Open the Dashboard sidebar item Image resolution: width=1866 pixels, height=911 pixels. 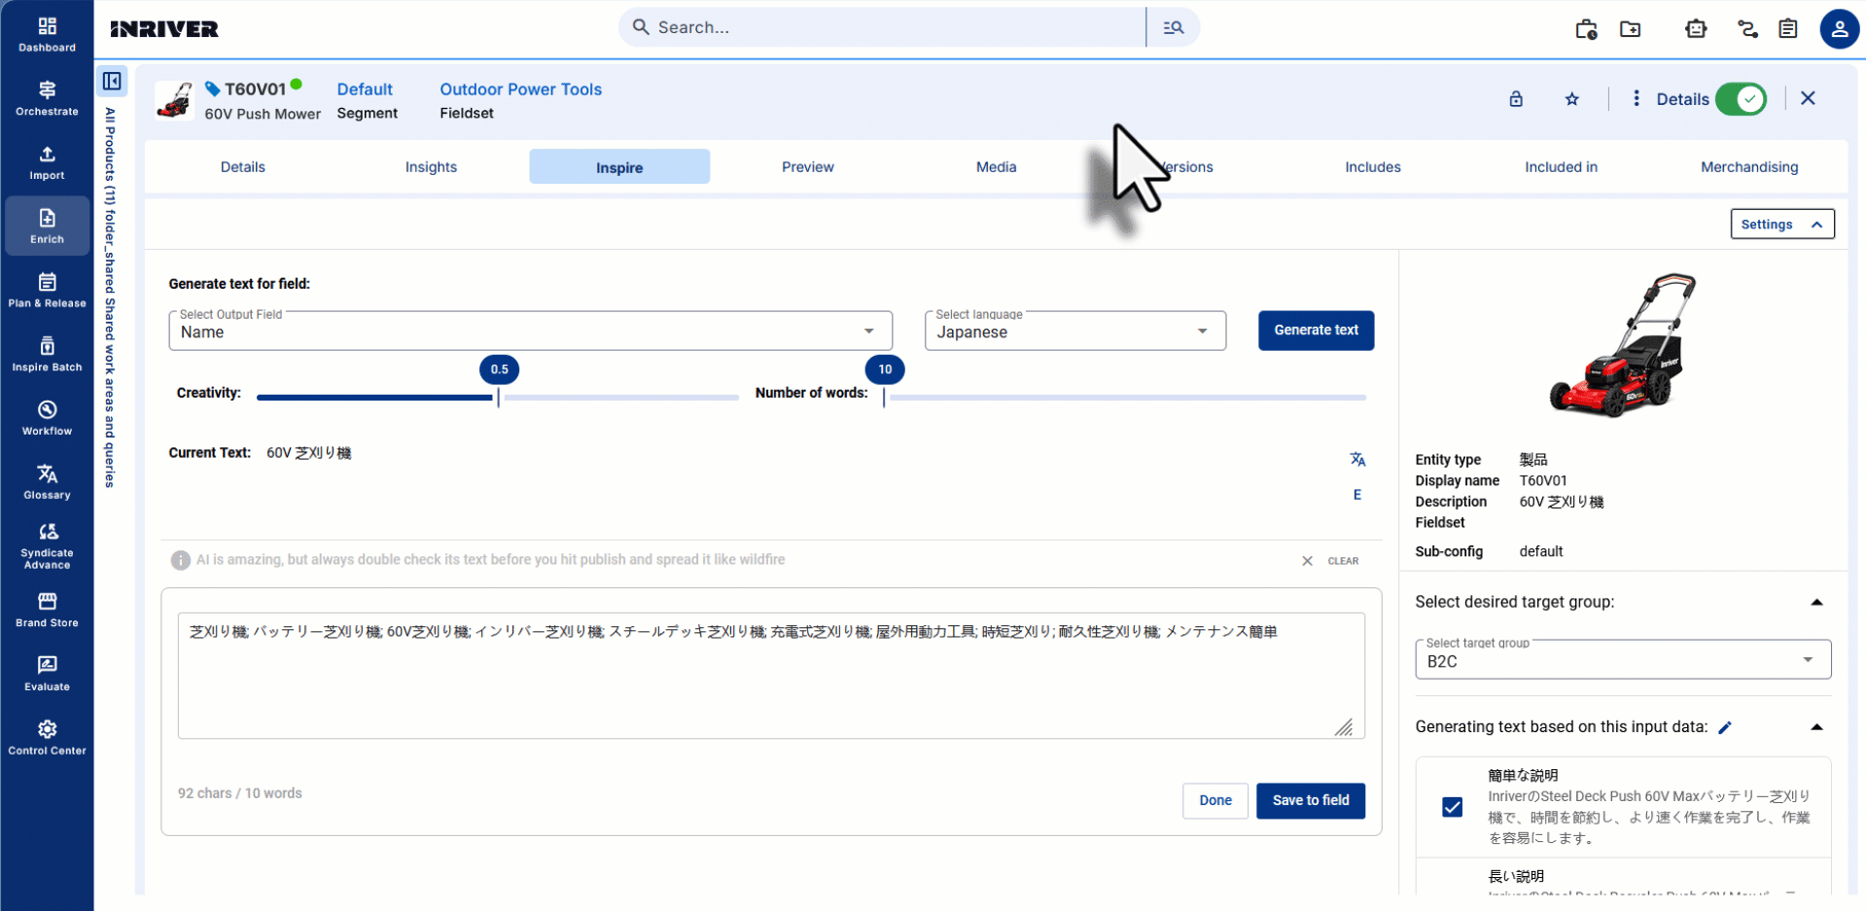[47, 35]
